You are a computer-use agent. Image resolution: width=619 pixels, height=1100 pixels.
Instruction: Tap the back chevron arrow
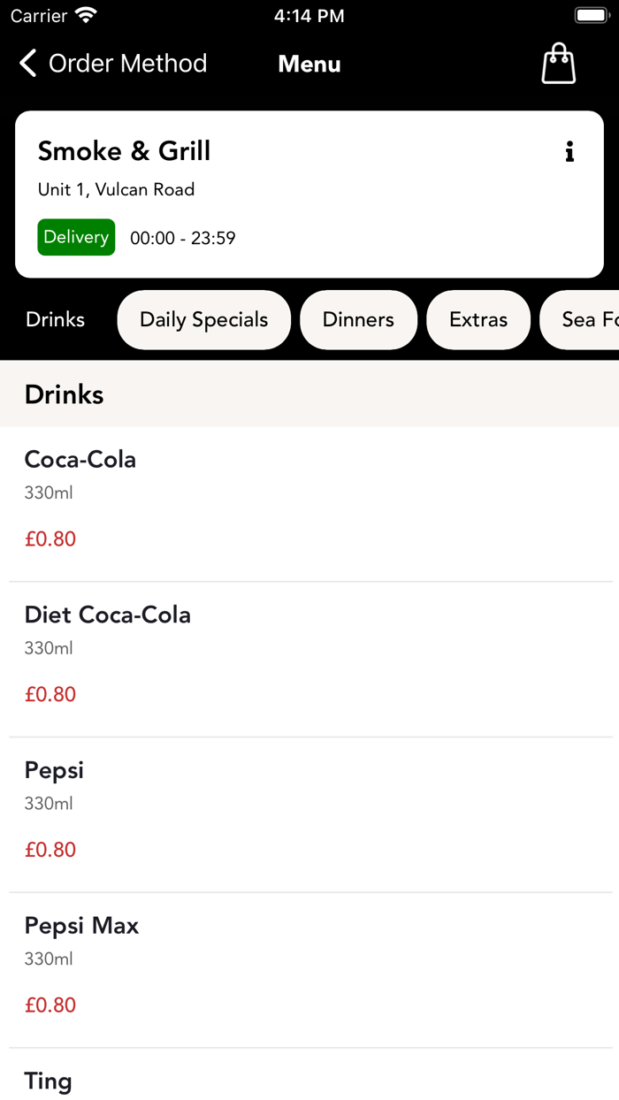point(28,64)
